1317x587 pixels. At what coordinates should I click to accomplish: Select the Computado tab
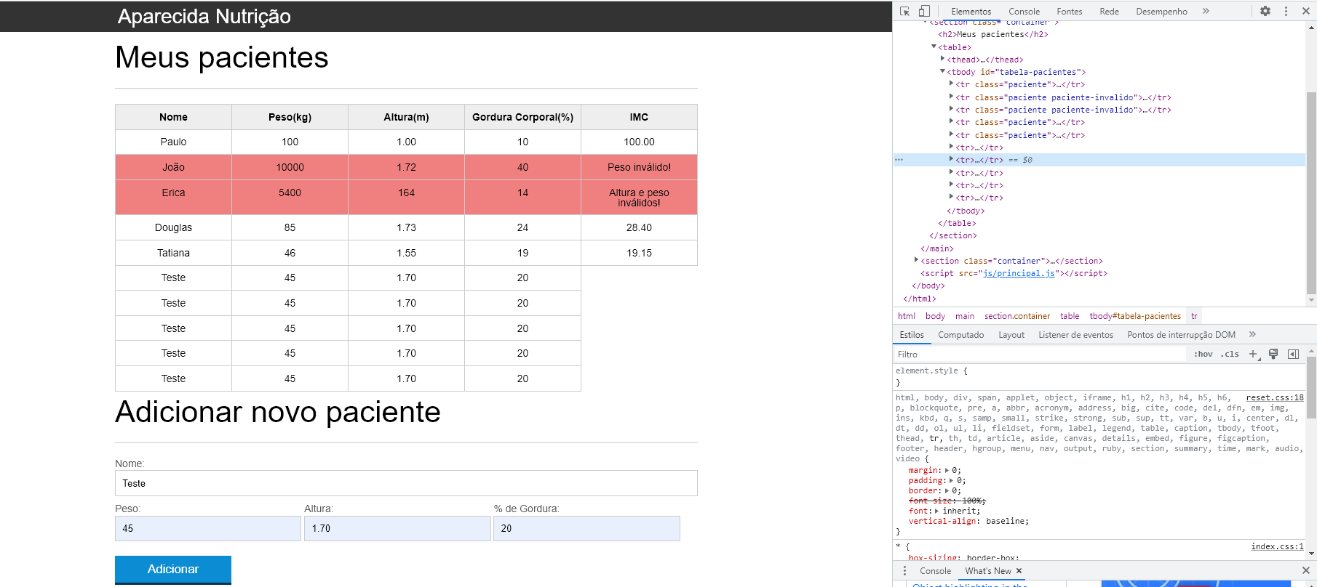(961, 334)
